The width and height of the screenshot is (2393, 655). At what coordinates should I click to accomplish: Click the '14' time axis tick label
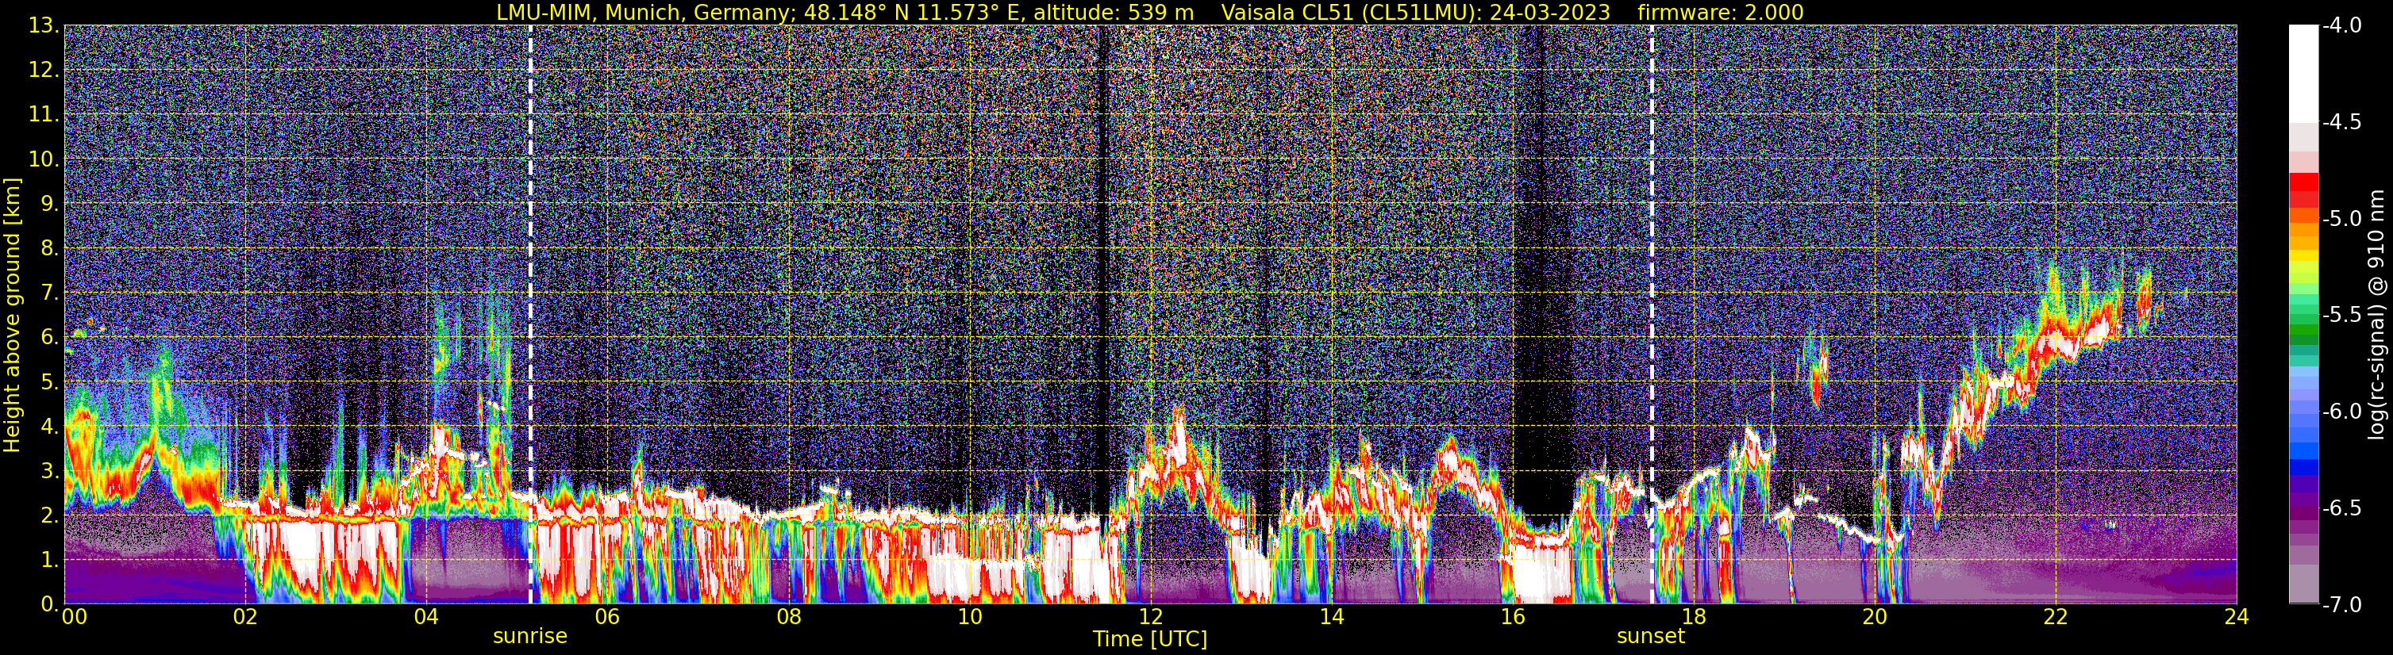click(x=1331, y=617)
